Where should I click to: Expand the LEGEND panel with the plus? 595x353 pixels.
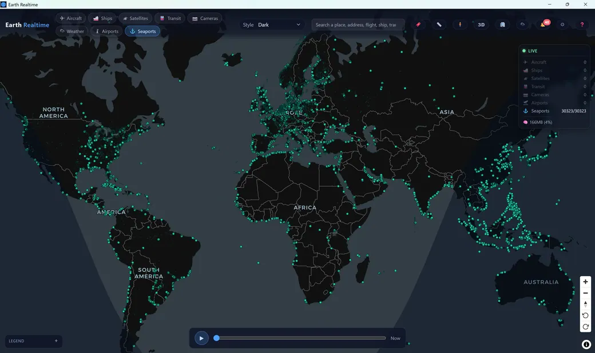click(56, 341)
